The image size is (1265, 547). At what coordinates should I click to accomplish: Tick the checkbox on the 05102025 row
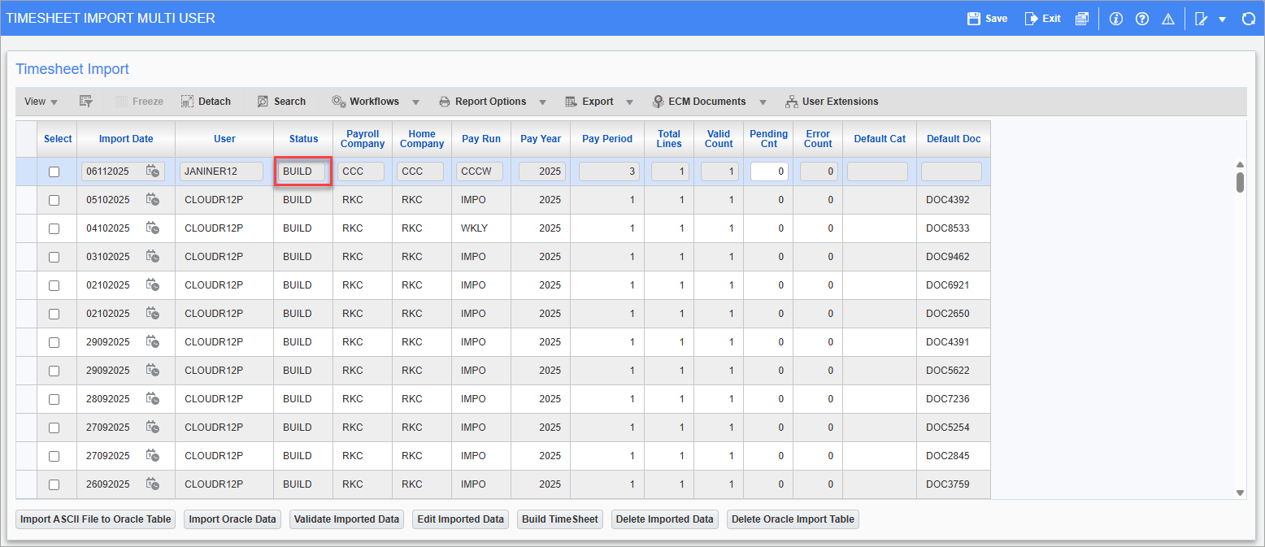(x=54, y=200)
